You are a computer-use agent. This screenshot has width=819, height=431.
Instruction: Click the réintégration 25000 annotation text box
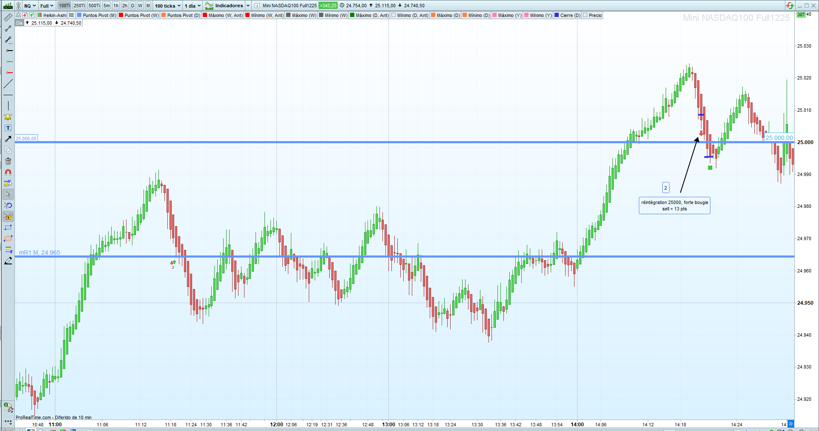click(x=675, y=206)
